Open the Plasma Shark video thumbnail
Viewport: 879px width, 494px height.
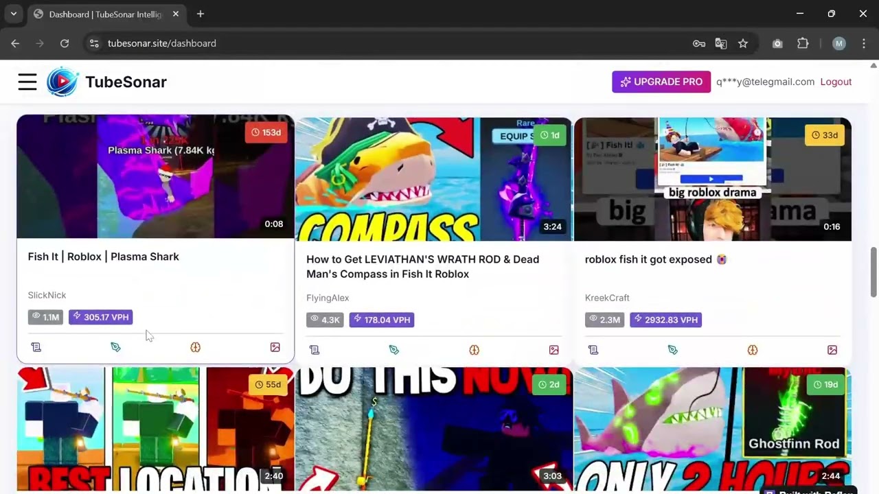[x=156, y=176]
